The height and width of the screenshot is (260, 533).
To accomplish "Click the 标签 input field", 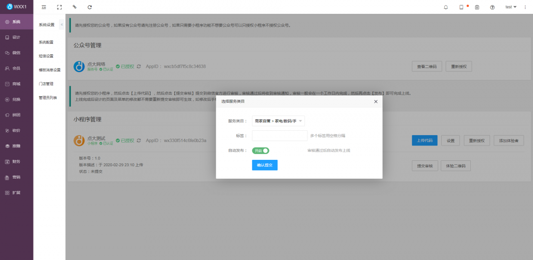I will coord(279,136).
